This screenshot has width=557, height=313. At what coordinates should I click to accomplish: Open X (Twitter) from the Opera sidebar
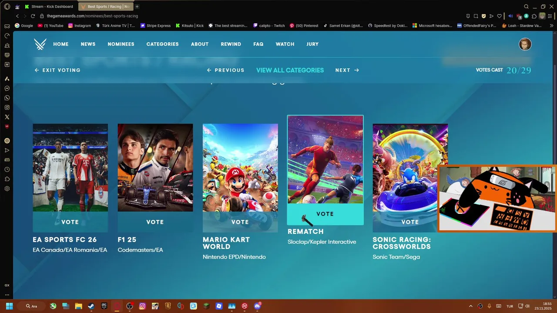7,117
